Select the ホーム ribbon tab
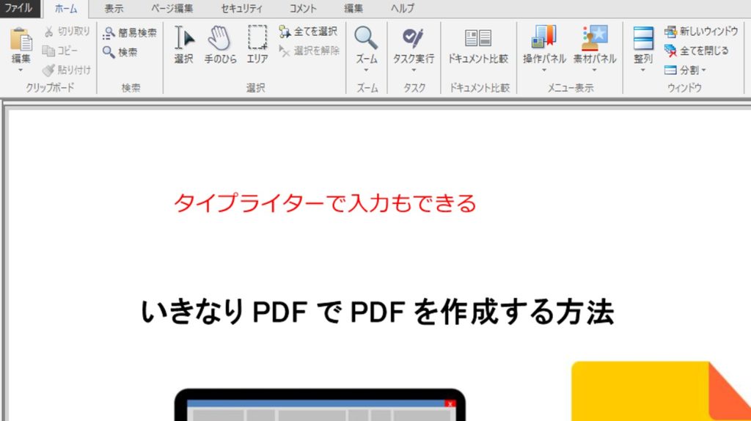The image size is (751, 421). 65,9
